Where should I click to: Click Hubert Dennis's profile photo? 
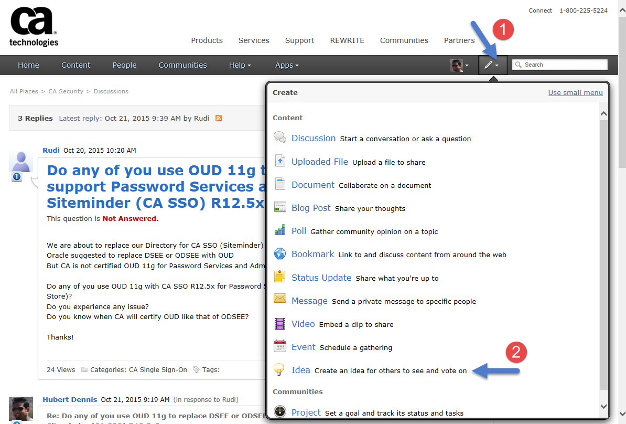tap(21, 409)
